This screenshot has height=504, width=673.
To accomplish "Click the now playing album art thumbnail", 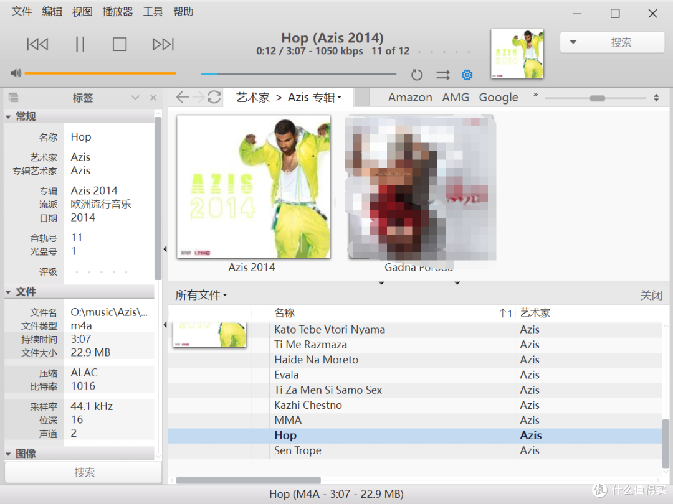I will point(517,54).
